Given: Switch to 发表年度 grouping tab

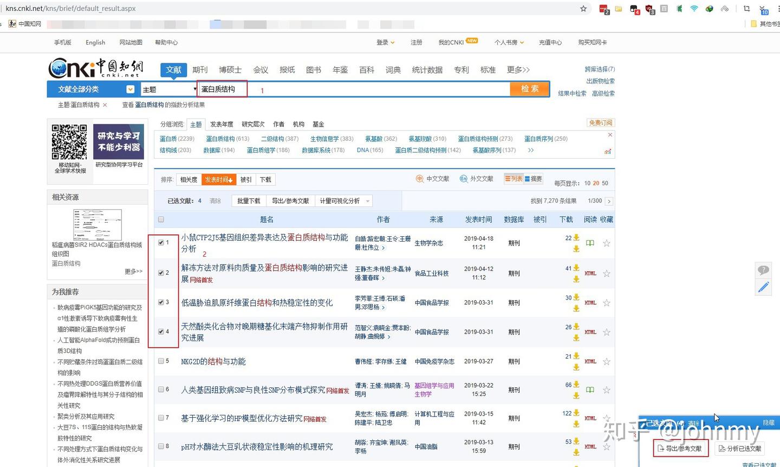Looking at the screenshot, I should pos(221,124).
